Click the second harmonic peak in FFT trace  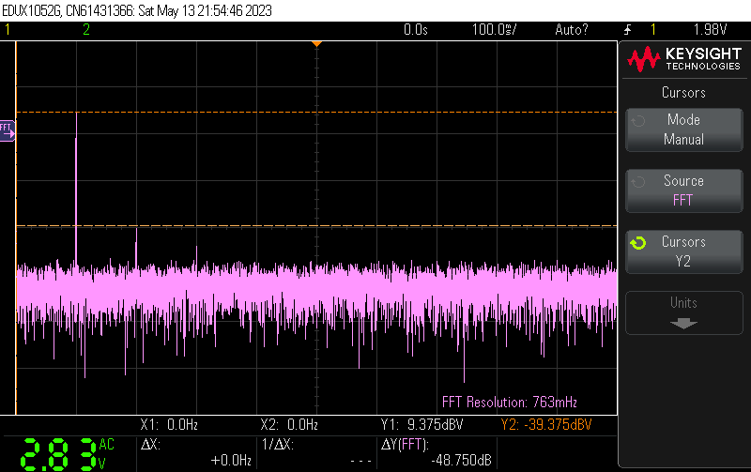pos(136,246)
